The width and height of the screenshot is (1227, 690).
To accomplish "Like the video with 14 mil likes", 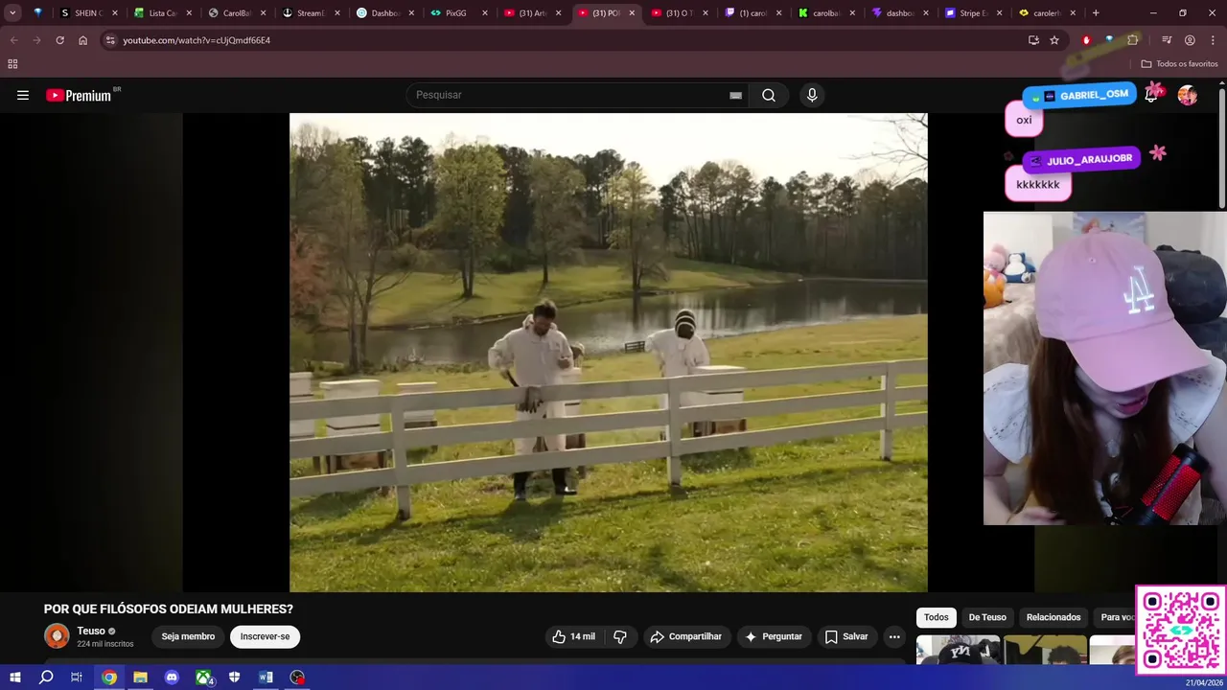I will tap(573, 636).
